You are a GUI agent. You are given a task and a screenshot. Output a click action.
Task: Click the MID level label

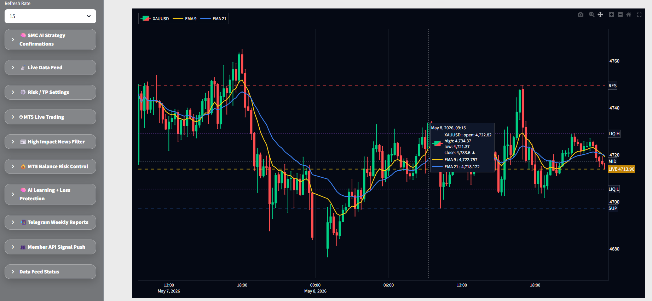[612, 161]
